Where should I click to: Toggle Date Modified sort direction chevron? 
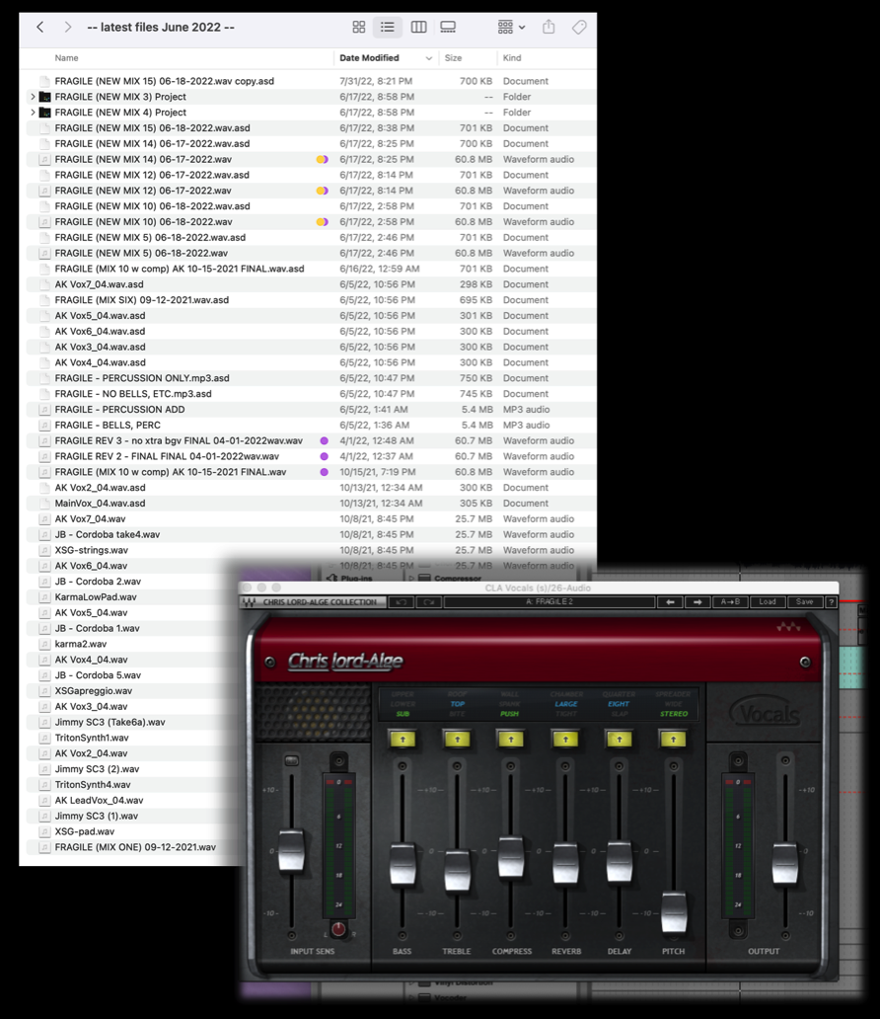428,58
